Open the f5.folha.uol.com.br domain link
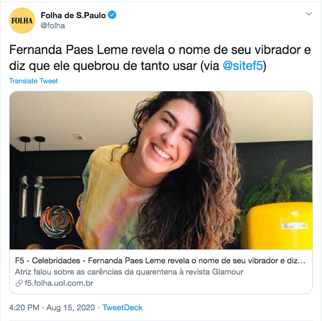This screenshot has width=322, height=321. pos(59,283)
